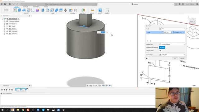
Task: Select the Create Sketch tool
Action: point(15,10)
